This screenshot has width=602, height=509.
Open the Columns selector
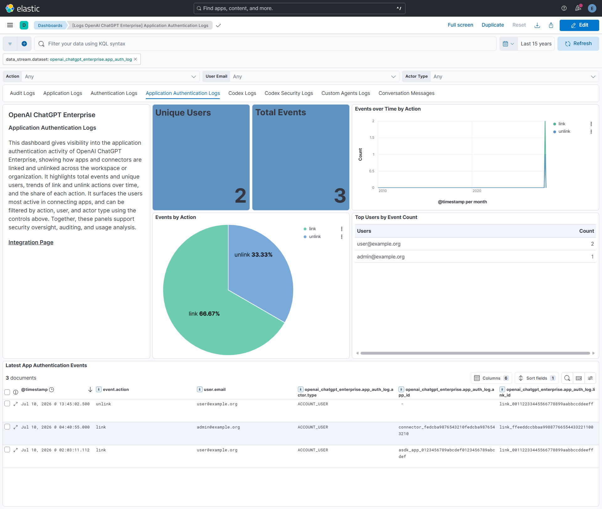491,378
